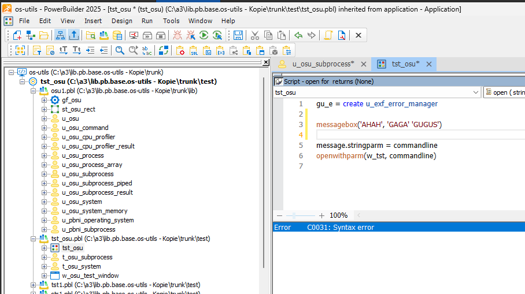This screenshot has height=294, width=525.
Task: Click the green Undo arrow icon
Action: coord(298,35)
